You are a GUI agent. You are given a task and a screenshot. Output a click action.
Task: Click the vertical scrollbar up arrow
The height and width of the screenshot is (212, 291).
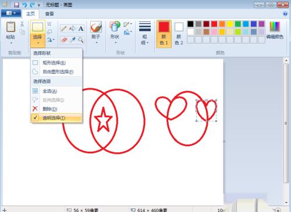pos(286,60)
